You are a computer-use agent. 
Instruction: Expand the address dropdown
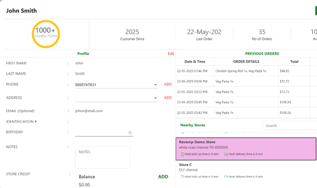pyautogui.click(x=155, y=98)
